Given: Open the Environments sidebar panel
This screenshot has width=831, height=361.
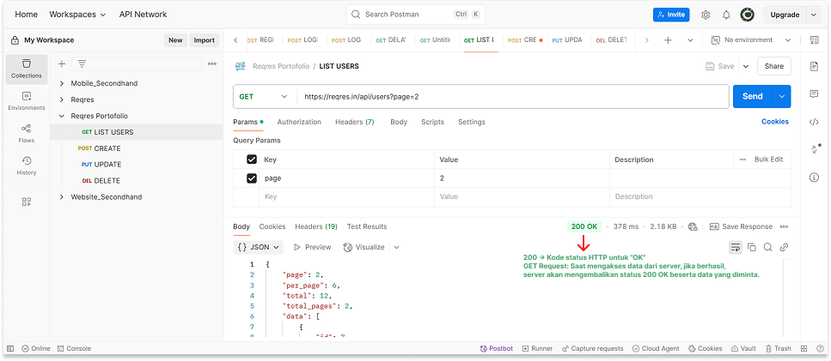Looking at the screenshot, I should tap(26, 100).
